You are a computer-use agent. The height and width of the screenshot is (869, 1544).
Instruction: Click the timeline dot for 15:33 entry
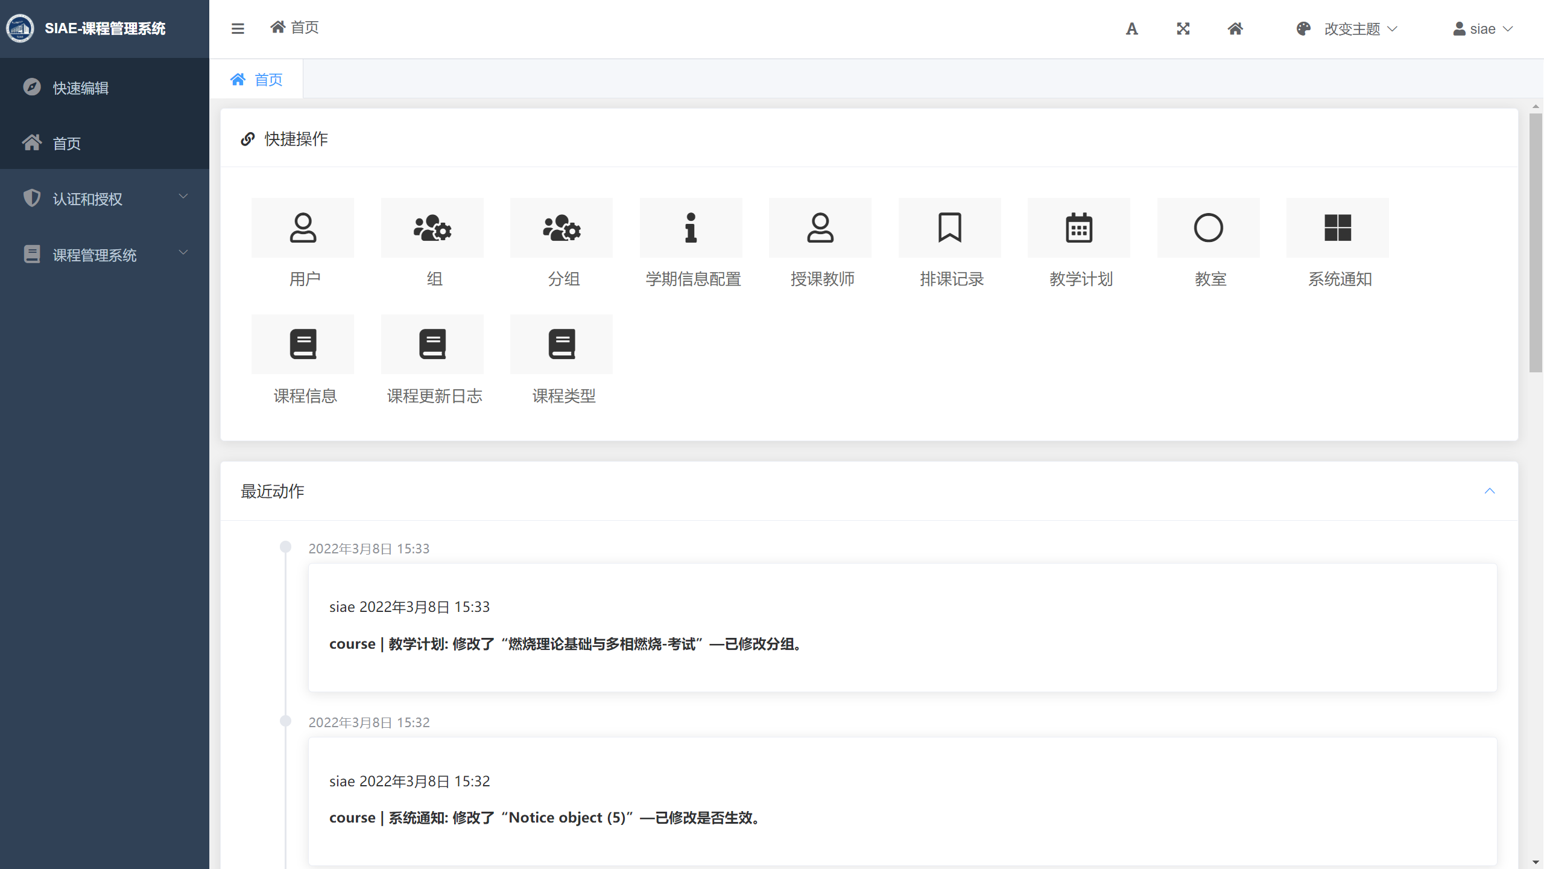(x=286, y=547)
